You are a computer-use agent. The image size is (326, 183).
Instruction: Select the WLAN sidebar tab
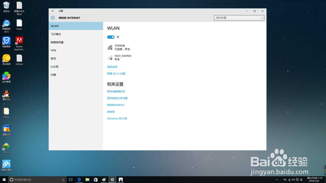[x=76, y=26]
